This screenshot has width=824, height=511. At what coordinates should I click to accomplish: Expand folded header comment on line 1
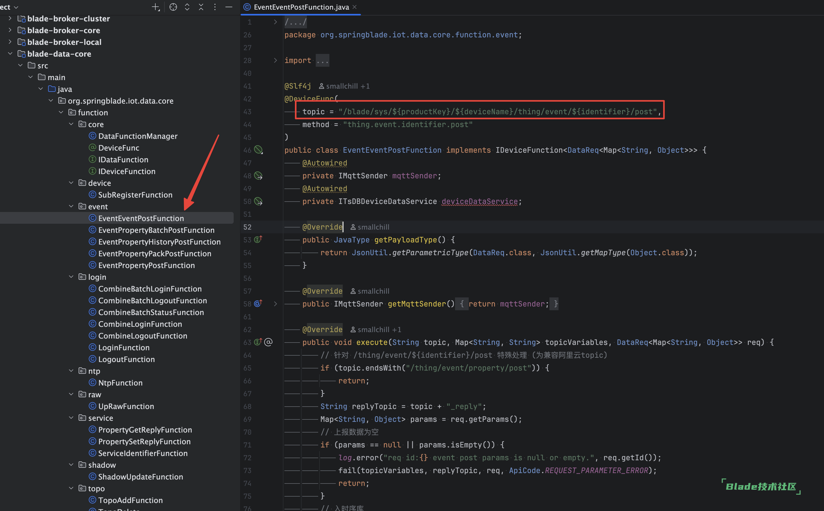[x=275, y=22]
